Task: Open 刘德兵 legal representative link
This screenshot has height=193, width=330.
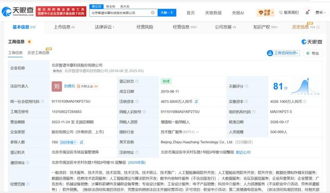Action: [69, 86]
